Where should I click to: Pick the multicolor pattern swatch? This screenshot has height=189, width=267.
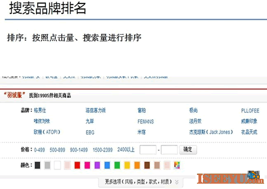tap(177, 165)
